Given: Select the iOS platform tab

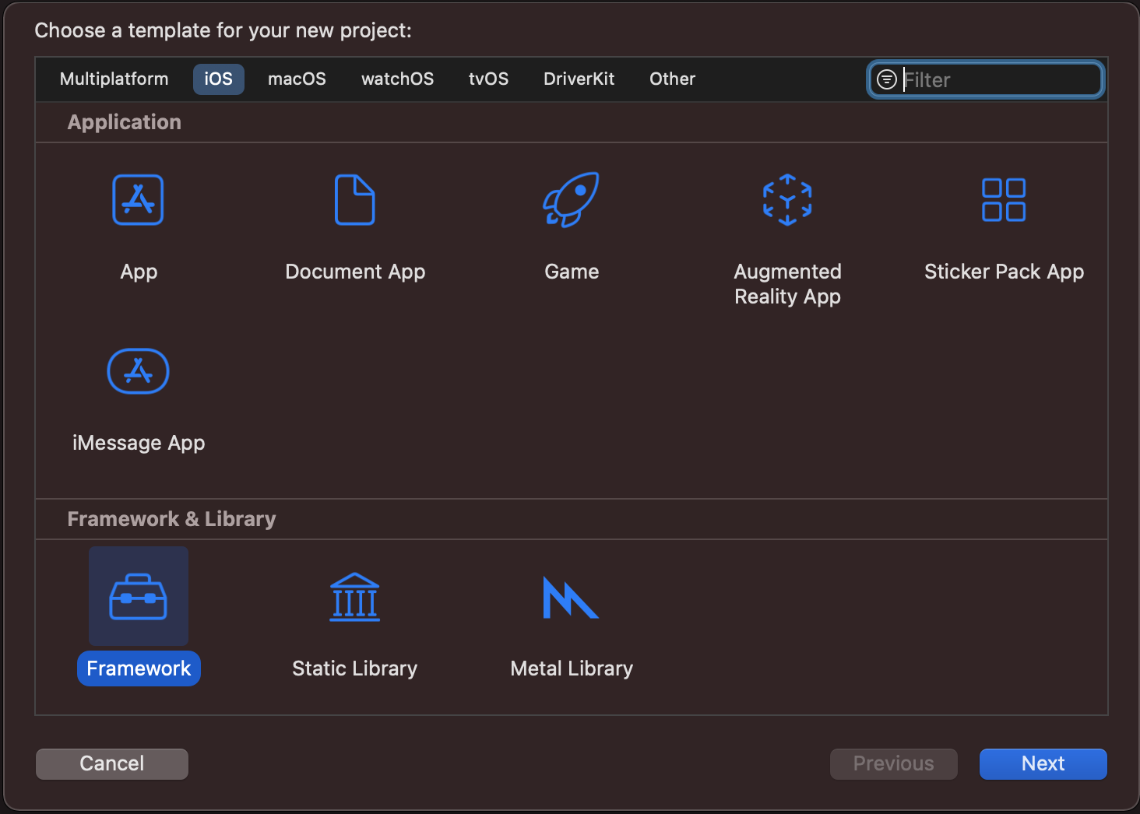Looking at the screenshot, I should pos(219,79).
